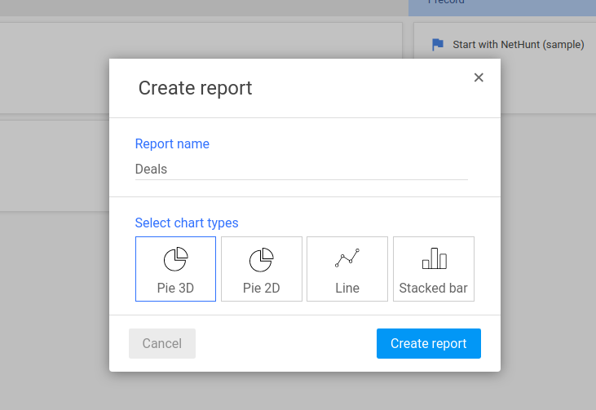596x410 pixels.
Task: Select the Pie 2D chart type
Action: click(262, 269)
